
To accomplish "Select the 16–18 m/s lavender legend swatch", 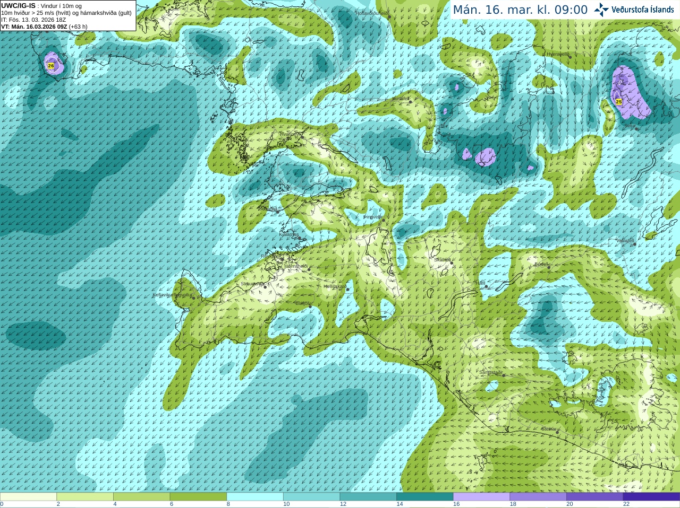I will 482,497.
